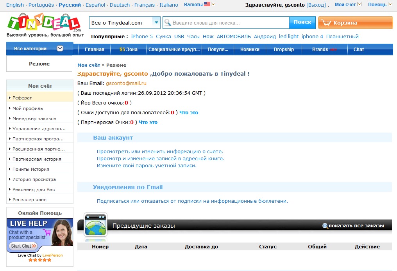The height and width of the screenshot is (271, 397).
Task: Open the $5 Зона tab
Action: (x=129, y=50)
